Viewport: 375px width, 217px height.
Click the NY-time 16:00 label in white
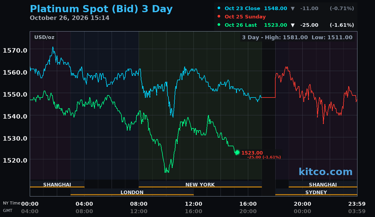coord(248,204)
